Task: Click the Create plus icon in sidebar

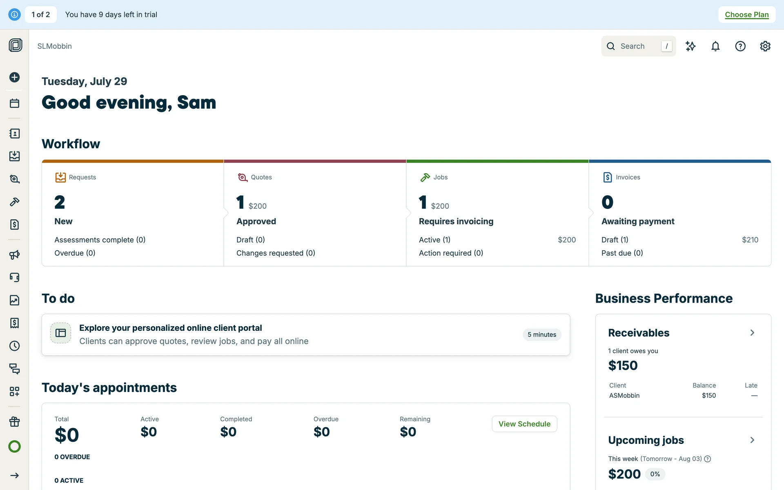Action: click(x=15, y=77)
